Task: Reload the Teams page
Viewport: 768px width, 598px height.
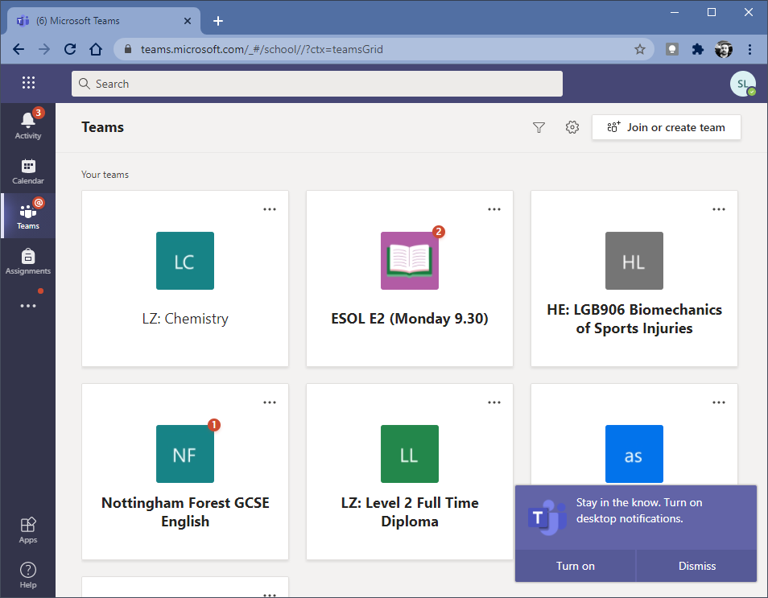Action: (x=70, y=49)
